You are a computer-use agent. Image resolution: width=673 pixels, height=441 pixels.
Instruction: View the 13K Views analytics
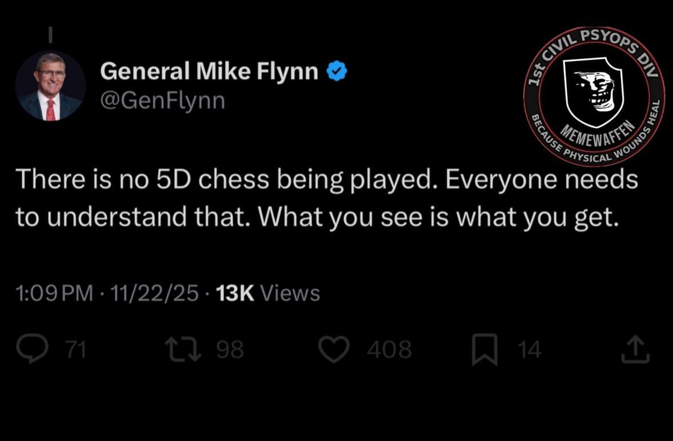click(x=268, y=293)
